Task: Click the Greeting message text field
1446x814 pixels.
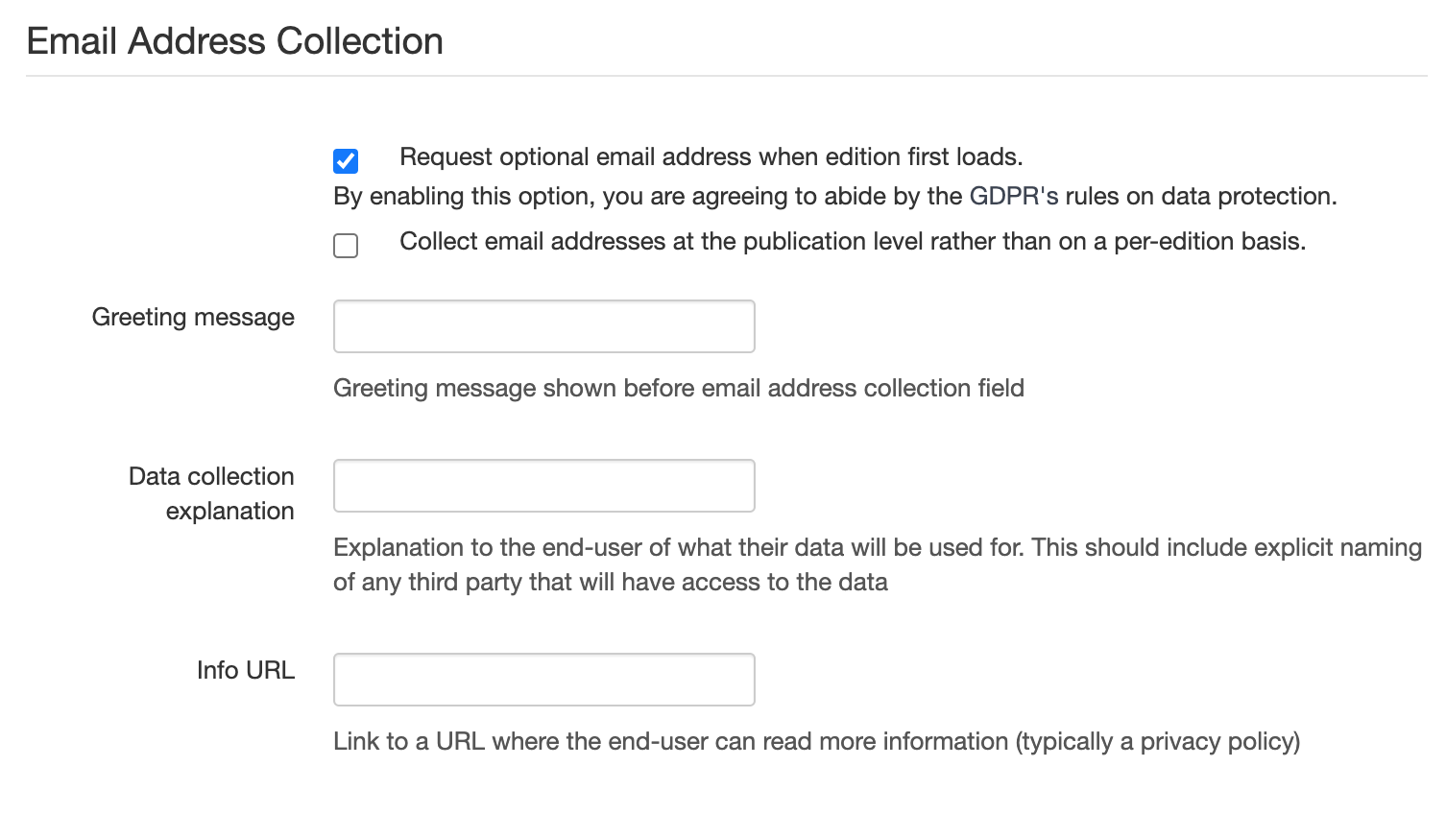Action: tap(543, 326)
